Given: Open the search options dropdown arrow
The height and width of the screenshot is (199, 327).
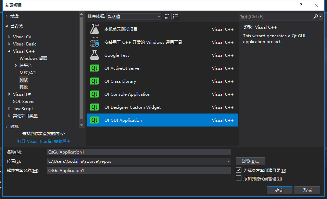Looking at the screenshot, I should (x=320, y=16).
